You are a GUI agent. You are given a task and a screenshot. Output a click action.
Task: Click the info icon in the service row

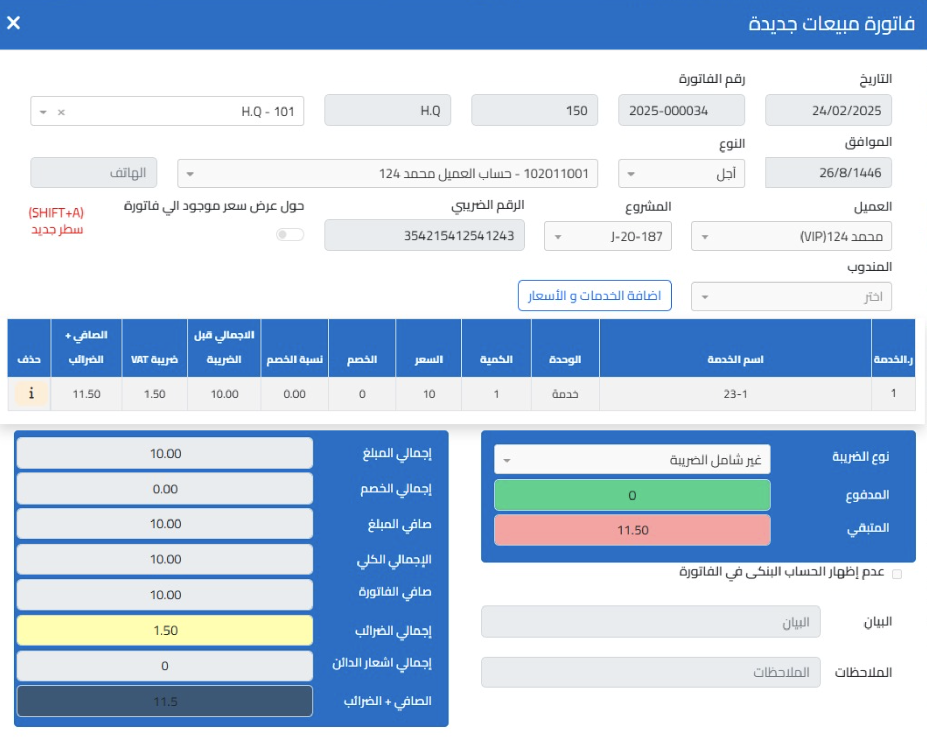[31, 394]
